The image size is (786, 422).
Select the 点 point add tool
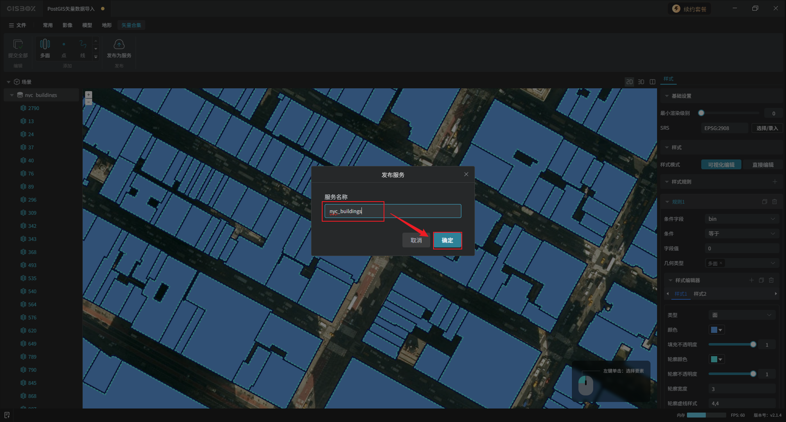64,44
